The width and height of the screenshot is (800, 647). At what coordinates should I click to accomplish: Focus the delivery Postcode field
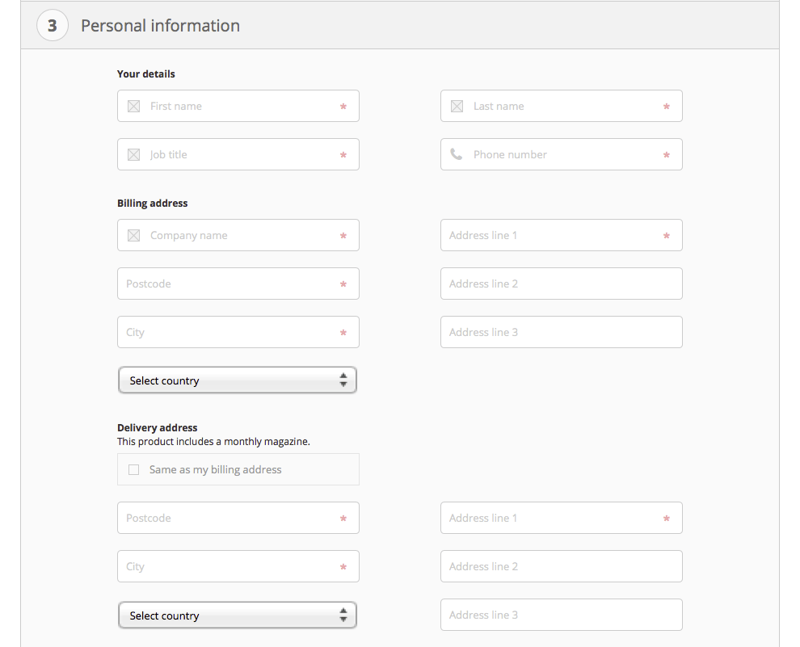click(x=230, y=518)
